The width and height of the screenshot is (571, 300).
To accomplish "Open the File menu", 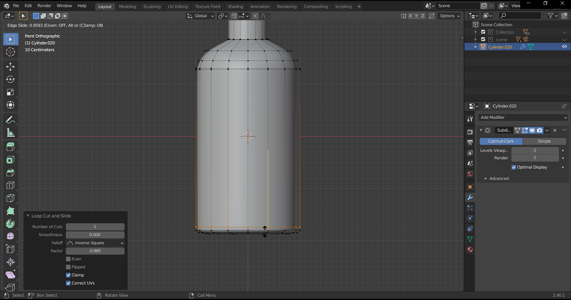I will point(16,6).
